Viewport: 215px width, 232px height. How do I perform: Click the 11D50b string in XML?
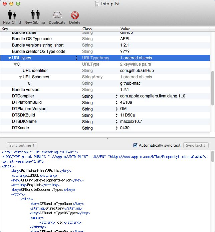[33, 176]
